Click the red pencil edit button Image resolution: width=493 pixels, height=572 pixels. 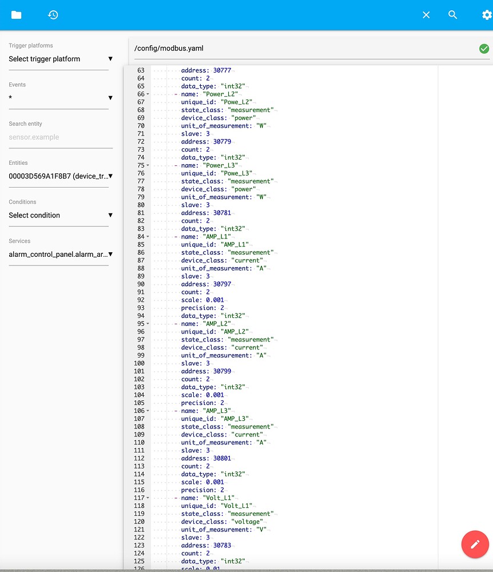[475, 544]
